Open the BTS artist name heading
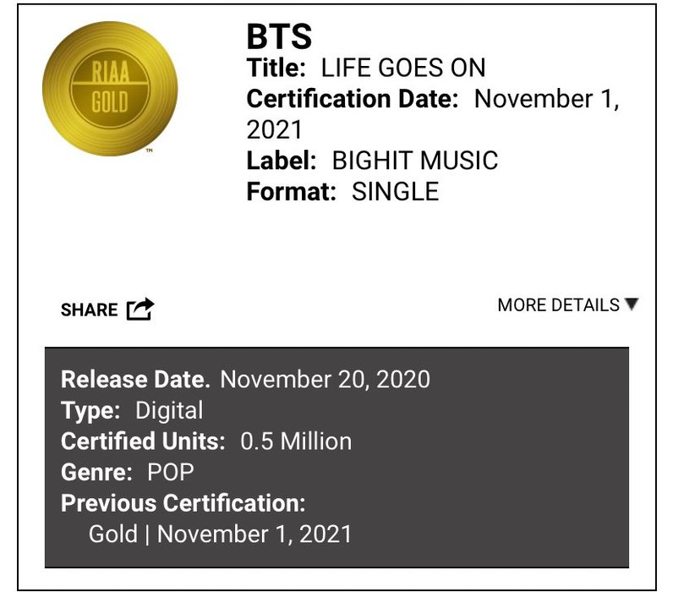Viewport: 673px width, 592px height. (279, 36)
